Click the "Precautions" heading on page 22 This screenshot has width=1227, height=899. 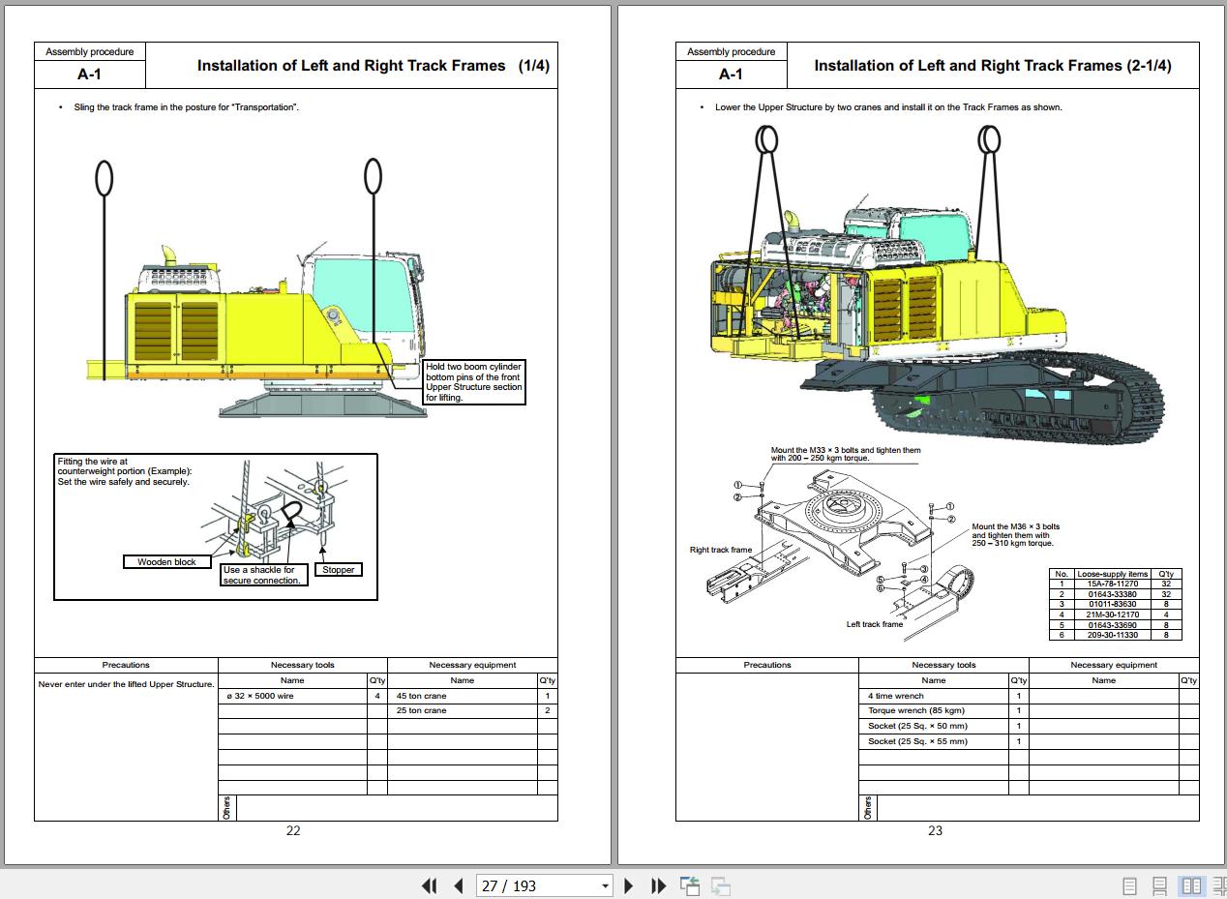point(126,665)
